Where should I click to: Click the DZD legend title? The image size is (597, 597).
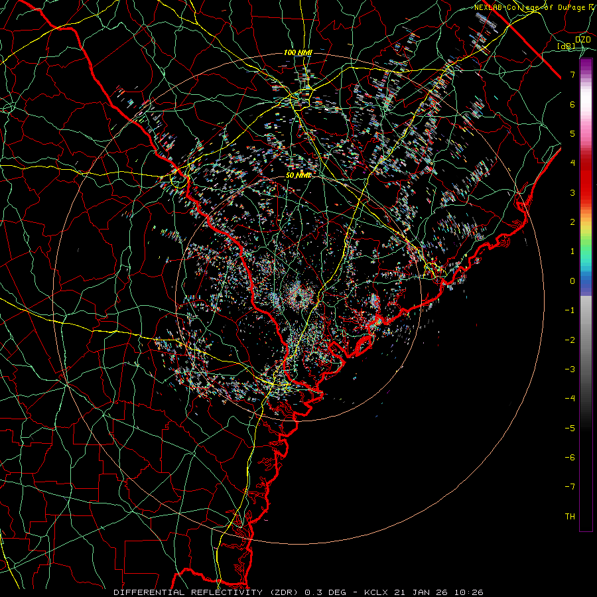582,40
